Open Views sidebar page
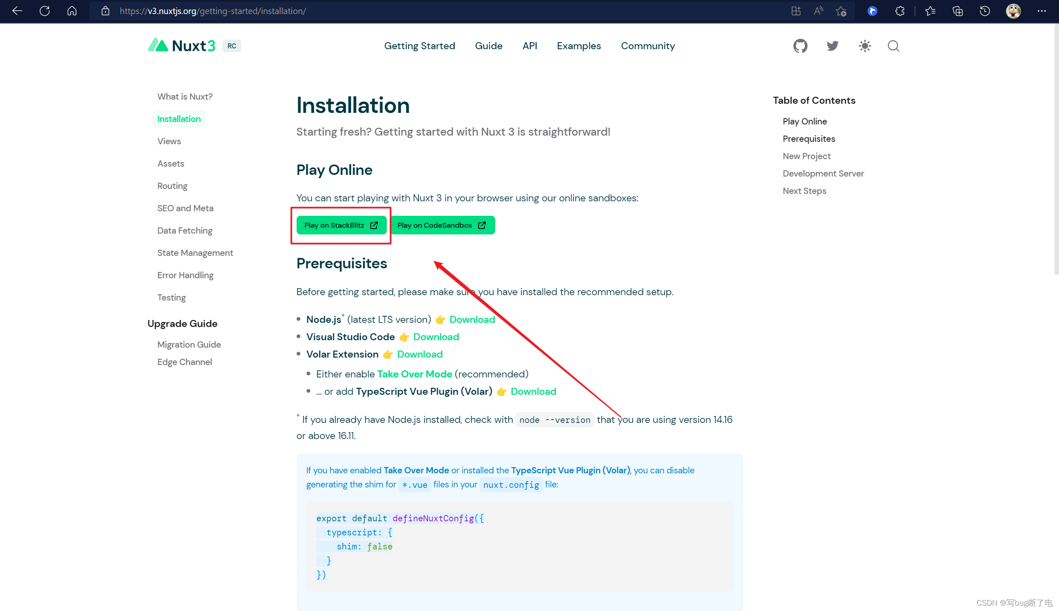1059x611 pixels. (169, 141)
